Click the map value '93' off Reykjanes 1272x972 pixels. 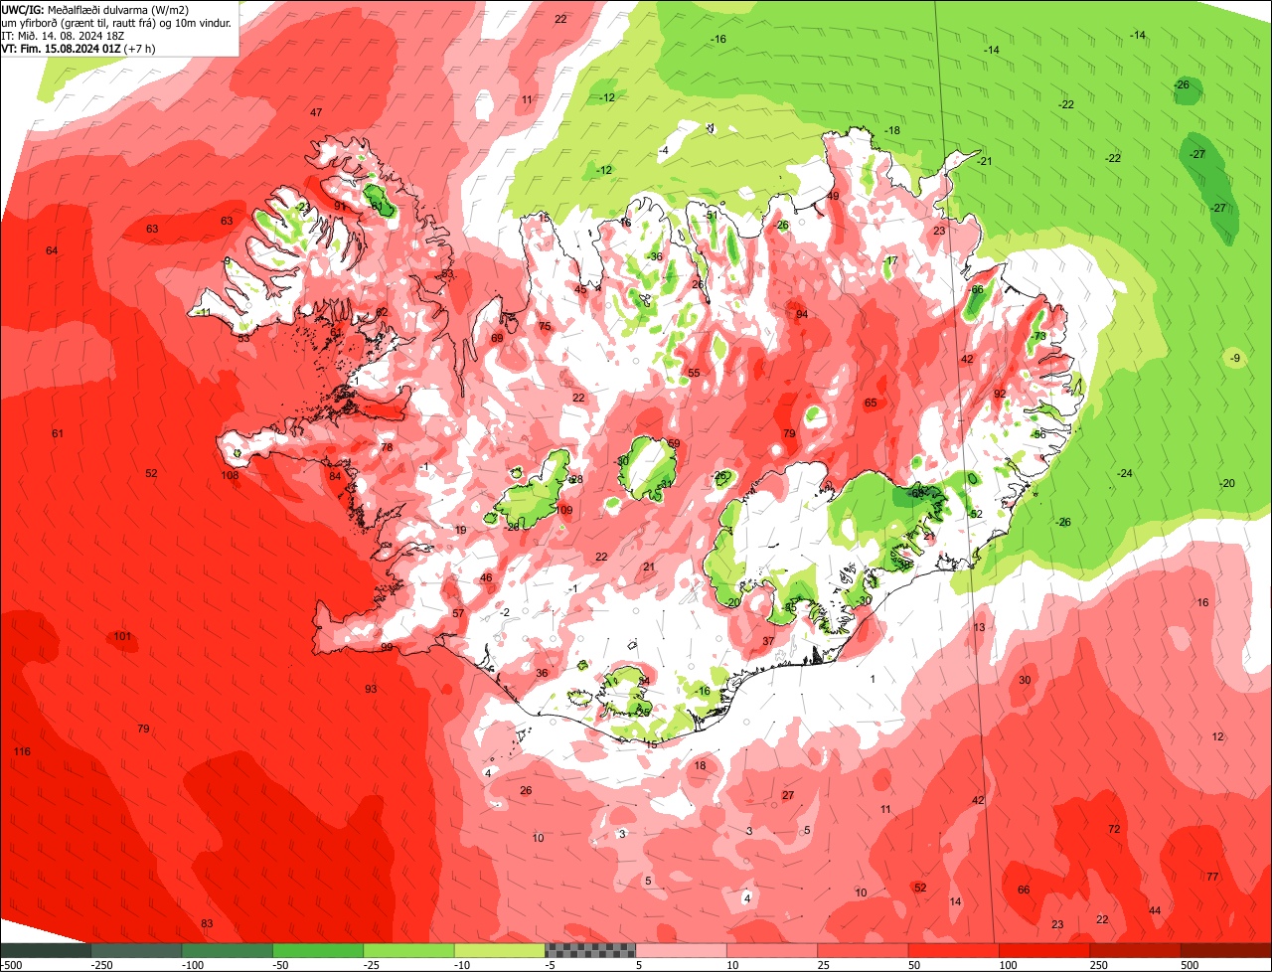coord(371,689)
